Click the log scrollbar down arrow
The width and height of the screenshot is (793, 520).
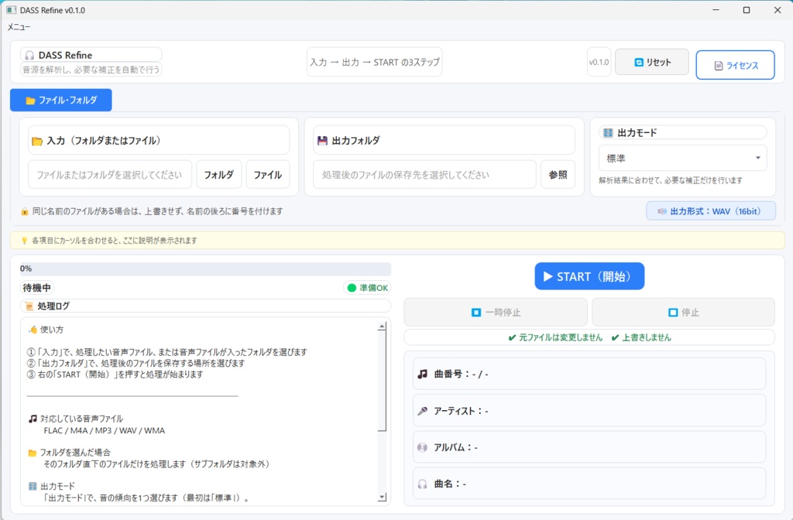[382, 498]
